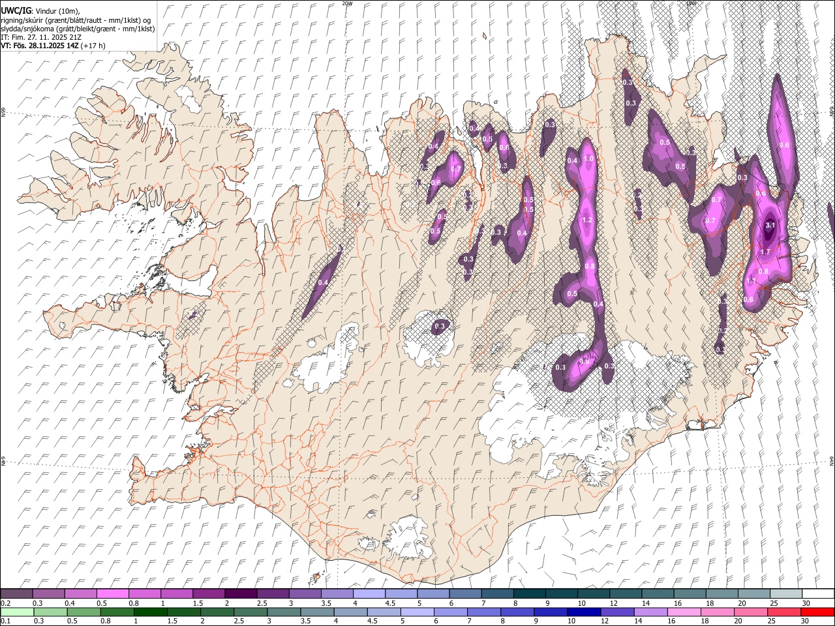Select the darkest purple 2–2.5 swatch, top row
The image size is (835, 626).
[241, 593]
